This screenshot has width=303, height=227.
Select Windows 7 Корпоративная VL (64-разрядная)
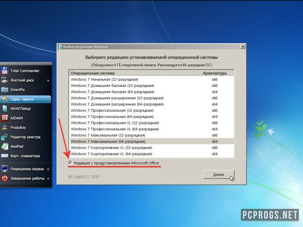151,154
